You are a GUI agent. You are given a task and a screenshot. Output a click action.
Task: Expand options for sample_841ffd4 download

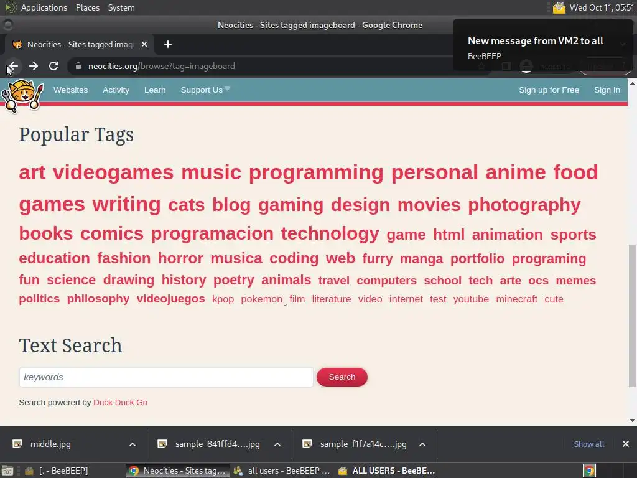pos(277,444)
